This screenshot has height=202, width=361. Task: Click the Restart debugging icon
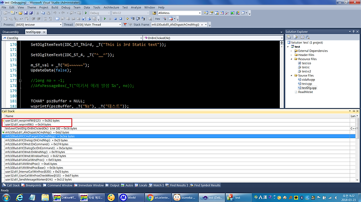(120, 19)
